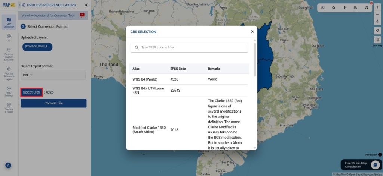The width and height of the screenshot is (383, 176).
Task: Click the CRS list scrollbar thumb
Action: click(255, 60)
